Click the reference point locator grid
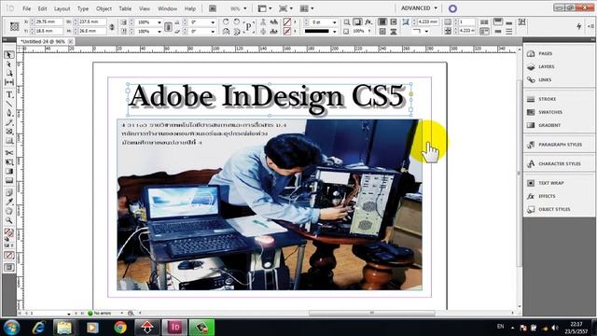597x336 pixels. coord(15,27)
